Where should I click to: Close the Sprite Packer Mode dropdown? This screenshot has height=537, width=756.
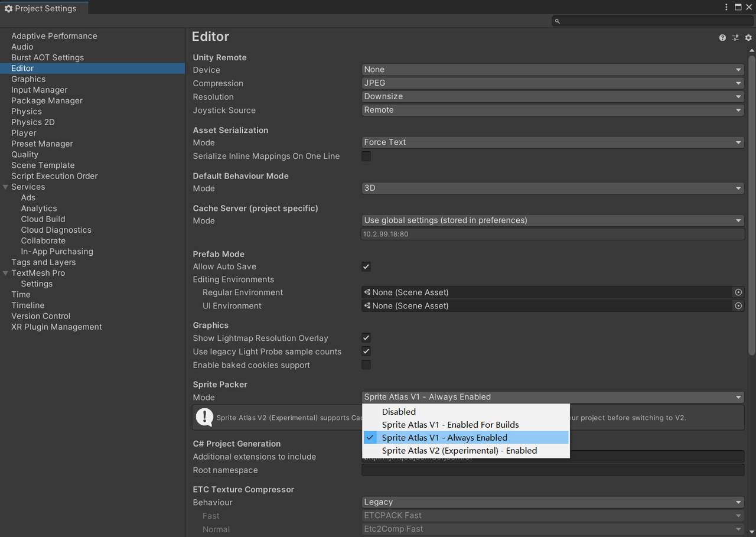coord(553,397)
